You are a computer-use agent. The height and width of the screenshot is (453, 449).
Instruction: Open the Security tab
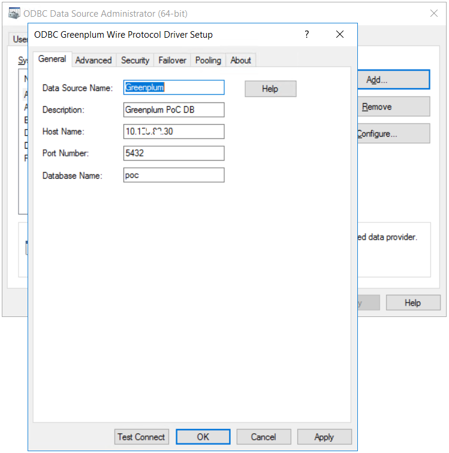[135, 61]
